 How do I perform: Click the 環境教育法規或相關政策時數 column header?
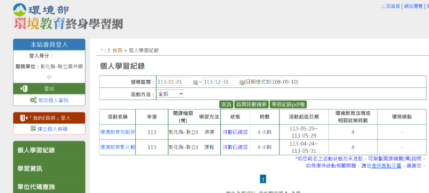tap(353, 117)
